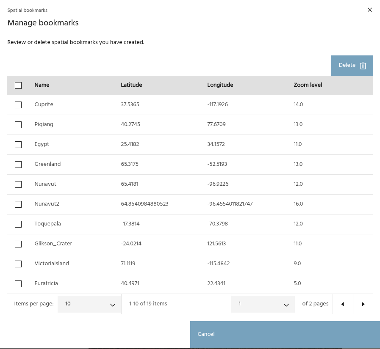Click the Cancel button

point(285,334)
